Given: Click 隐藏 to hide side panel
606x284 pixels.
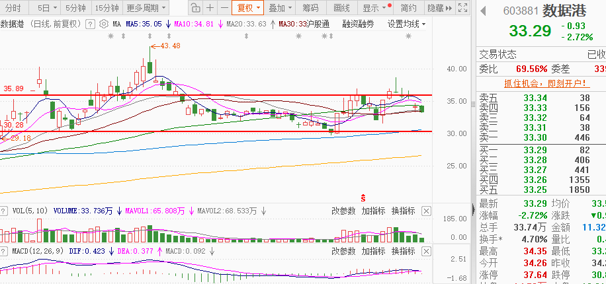Looking at the screenshot, I should tap(439, 8).
